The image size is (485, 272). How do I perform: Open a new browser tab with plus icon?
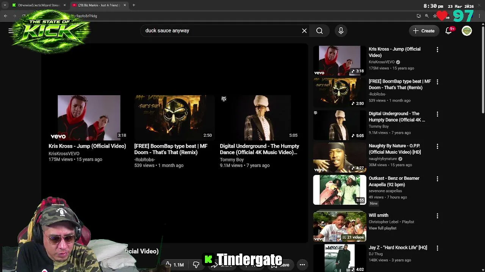pyautogui.click(x=134, y=5)
